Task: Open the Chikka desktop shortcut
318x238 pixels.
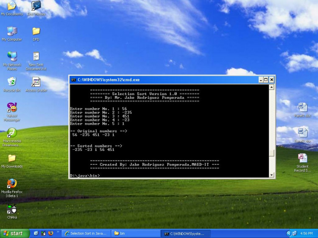Action: coord(12,211)
